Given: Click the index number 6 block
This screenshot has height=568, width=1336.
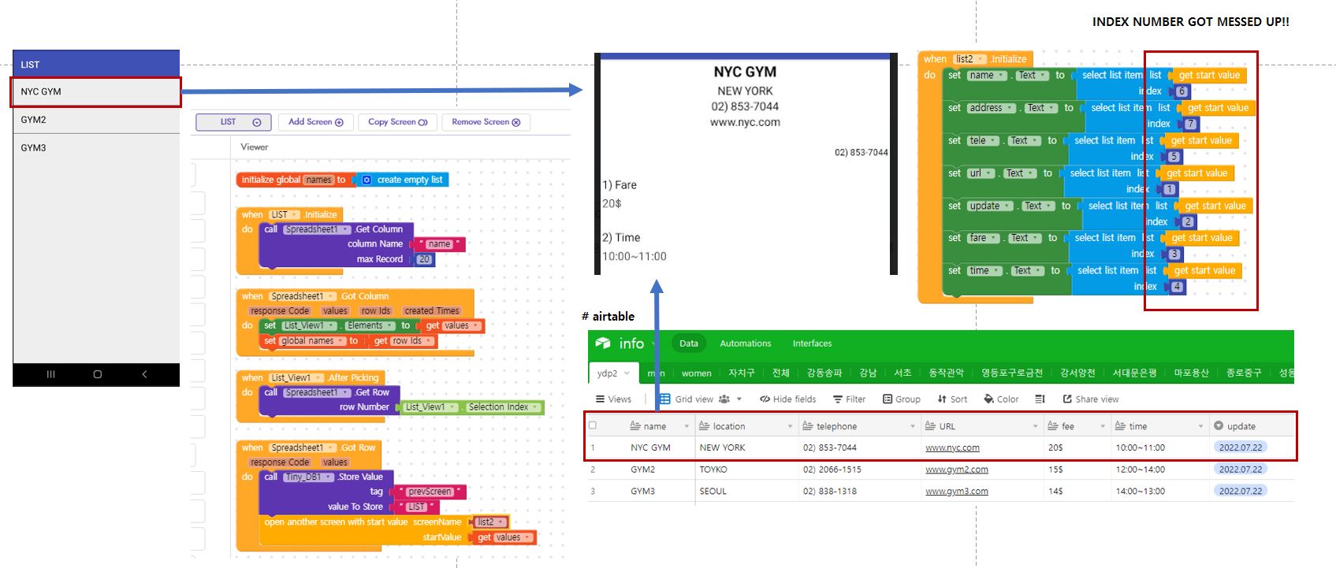Looking at the screenshot, I should point(1182,91).
